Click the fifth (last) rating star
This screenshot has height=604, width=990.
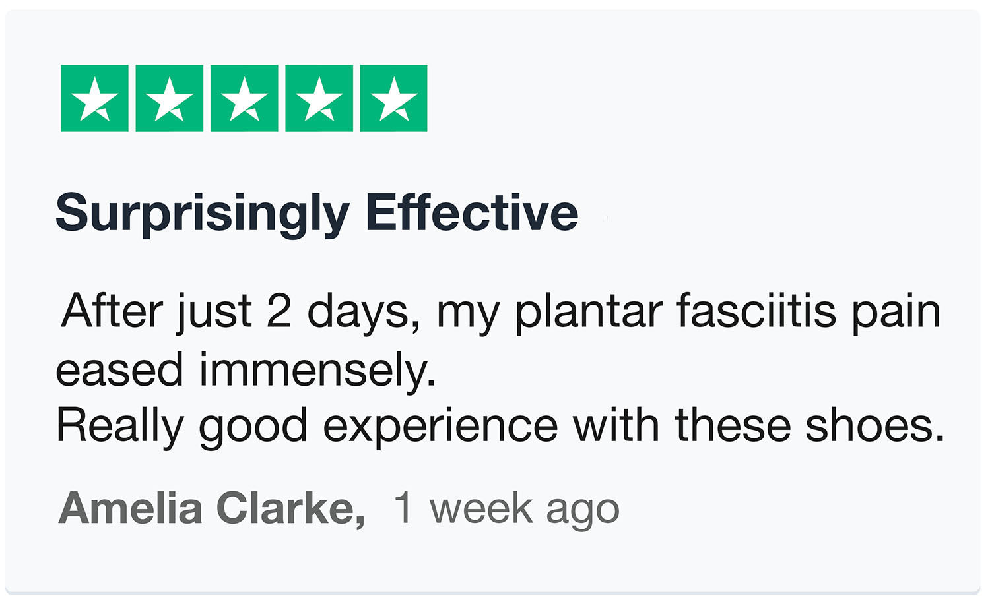coord(394,98)
